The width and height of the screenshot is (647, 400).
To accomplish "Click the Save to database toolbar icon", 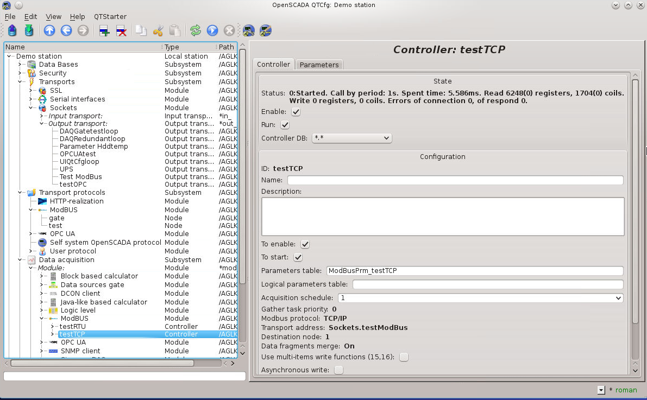I will coord(29,30).
